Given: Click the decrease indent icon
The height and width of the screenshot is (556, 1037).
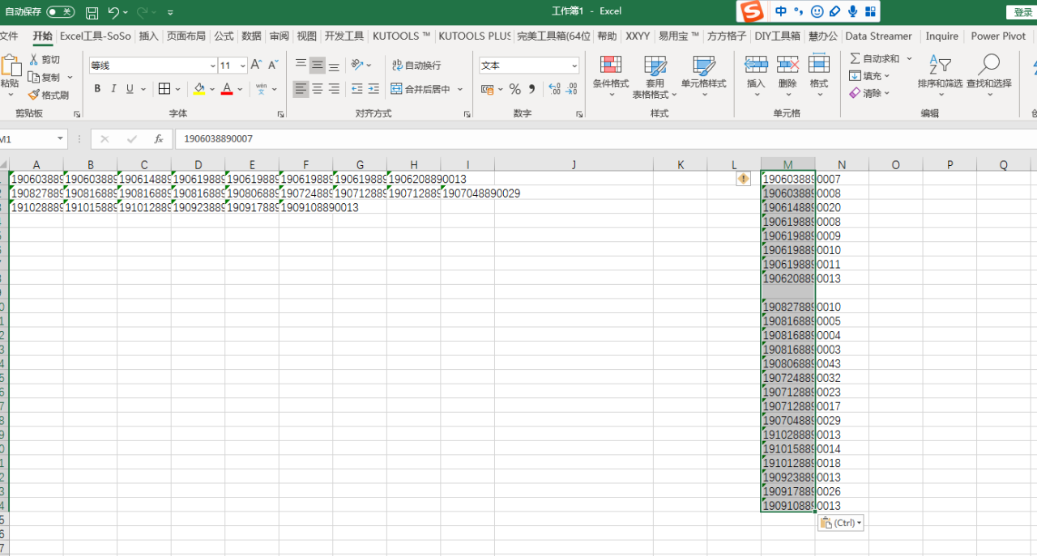Looking at the screenshot, I should [x=356, y=89].
